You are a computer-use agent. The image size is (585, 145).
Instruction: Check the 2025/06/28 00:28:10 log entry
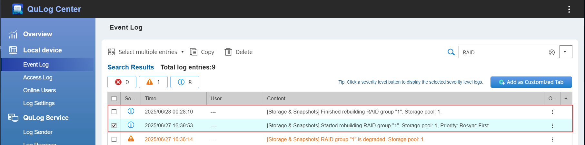pyautogui.click(x=114, y=112)
